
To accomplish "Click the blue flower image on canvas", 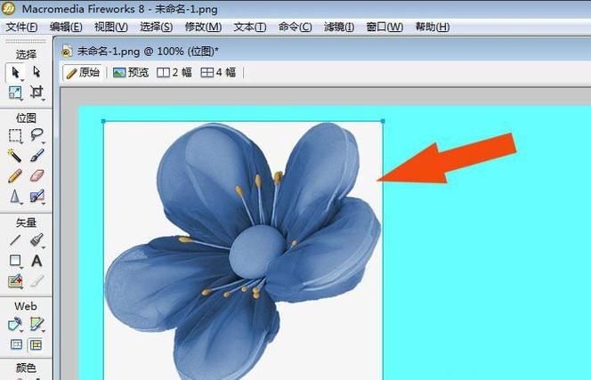I will click(x=243, y=251).
